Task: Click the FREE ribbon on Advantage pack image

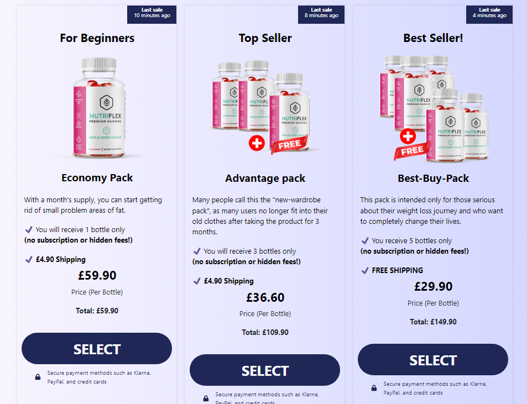Action: 289,145
